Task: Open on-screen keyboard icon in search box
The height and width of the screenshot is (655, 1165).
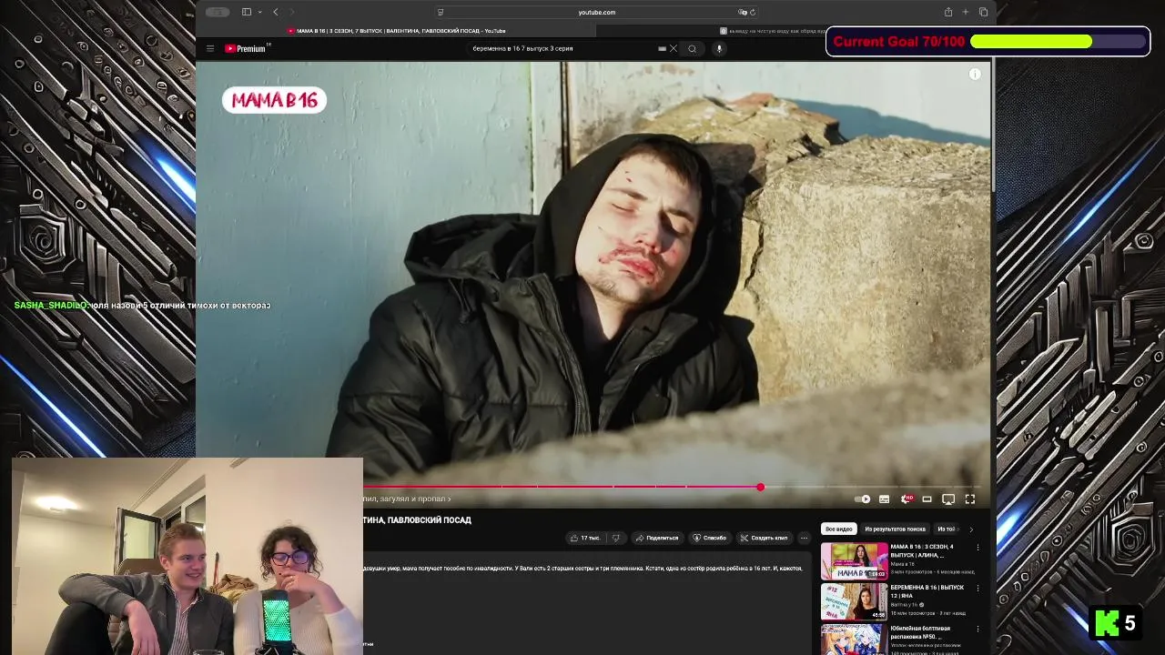Action: coord(662,49)
